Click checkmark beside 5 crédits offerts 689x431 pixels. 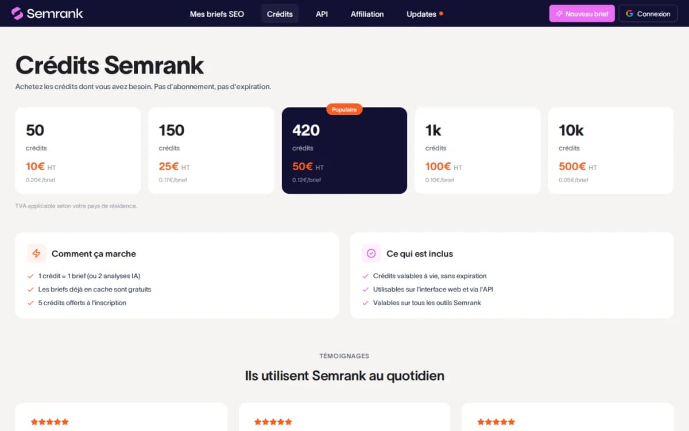tap(30, 303)
